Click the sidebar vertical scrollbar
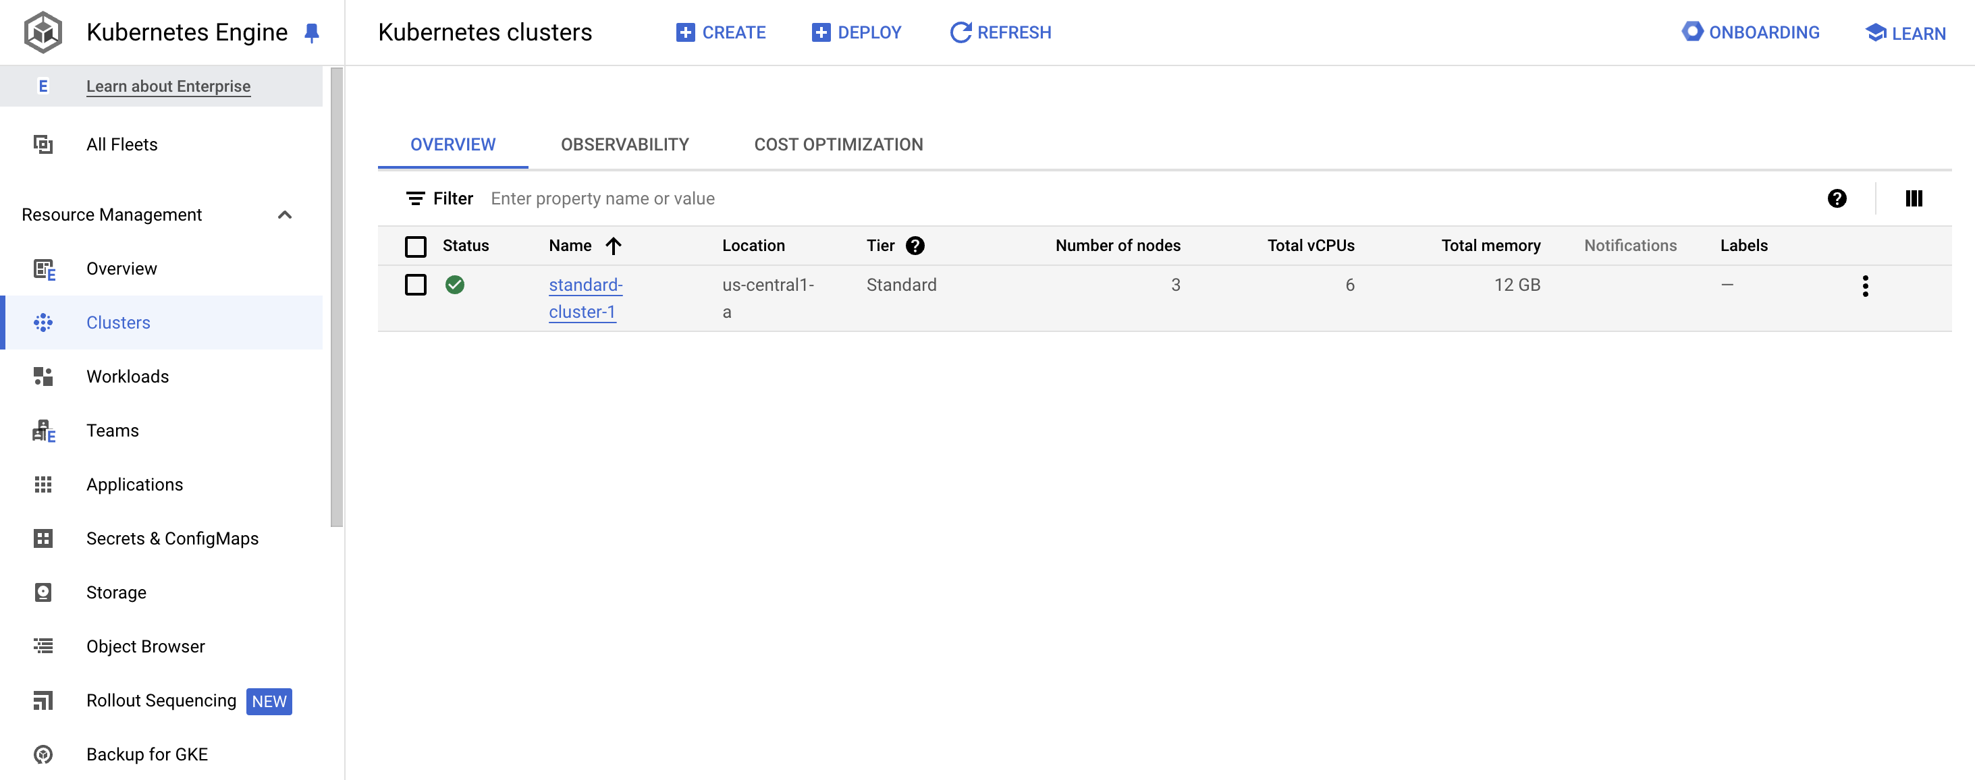The height and width of the screenshot is (780, 1975). 337,298
